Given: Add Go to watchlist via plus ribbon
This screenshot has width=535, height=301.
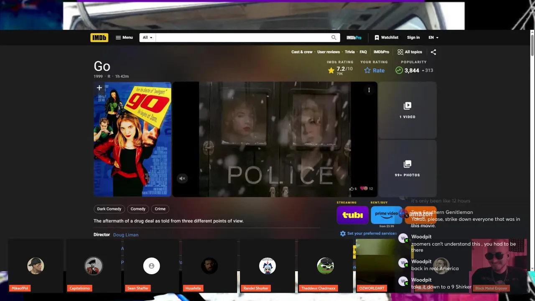Looking at the screenshot, I should (99, 88).
